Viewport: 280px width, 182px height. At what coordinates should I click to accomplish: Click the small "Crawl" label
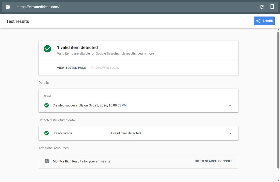pos(48,96)
